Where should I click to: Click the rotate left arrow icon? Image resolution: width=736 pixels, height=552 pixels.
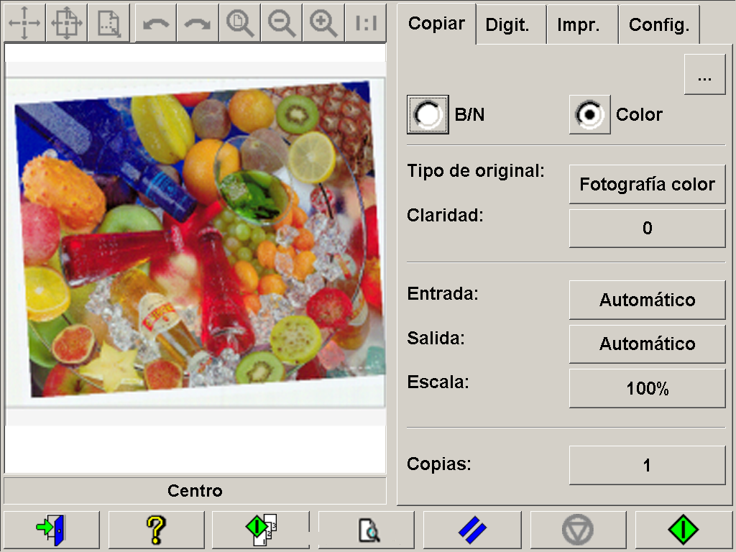[x=156, y=22]
